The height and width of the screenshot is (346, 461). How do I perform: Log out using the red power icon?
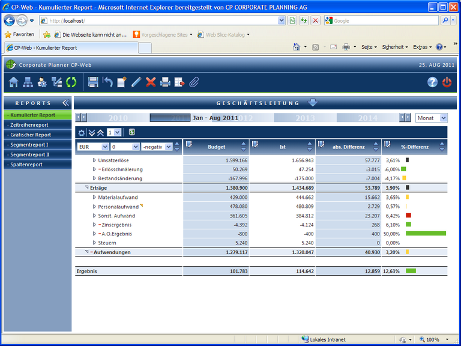point(447,82)
